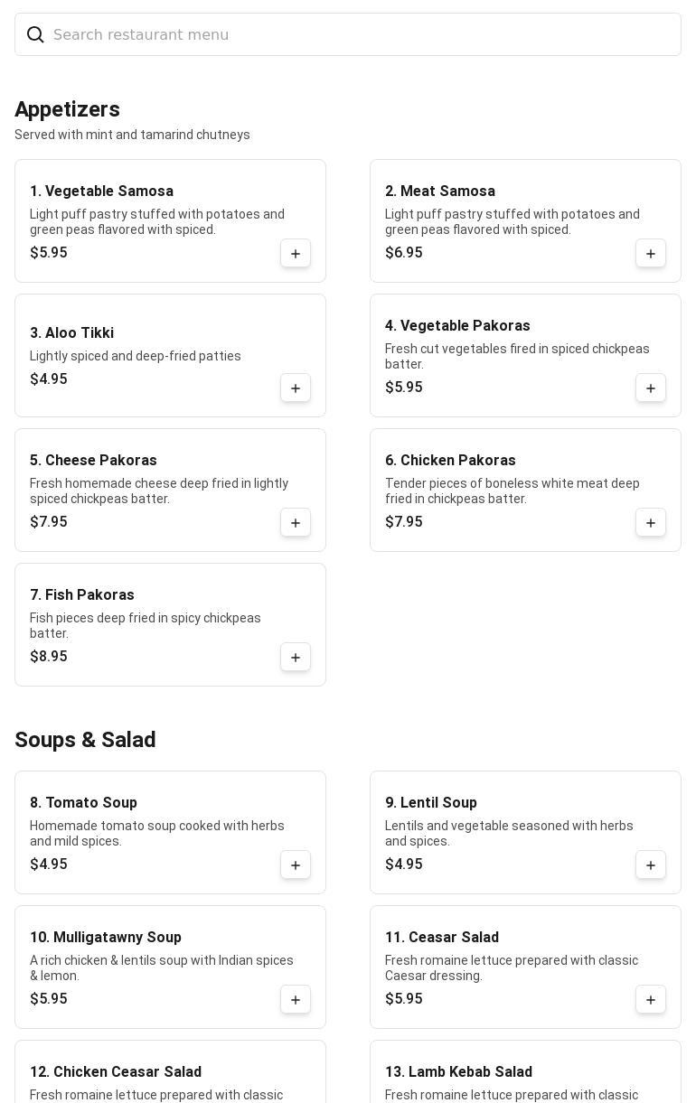Add Tomato Soup with plus icon
This screenshot has height=1103, width=696.
[x=296, y=865]
